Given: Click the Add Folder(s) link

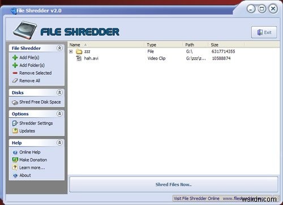Looking at the screenshot, I should pyautogui.click(x=32, y=65).
